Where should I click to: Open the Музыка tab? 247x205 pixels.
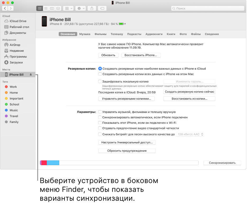[x=85, y=34]
